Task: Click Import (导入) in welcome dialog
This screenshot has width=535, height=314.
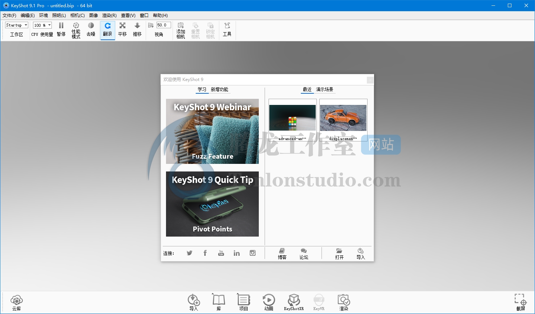Action: tap(361, 254)
